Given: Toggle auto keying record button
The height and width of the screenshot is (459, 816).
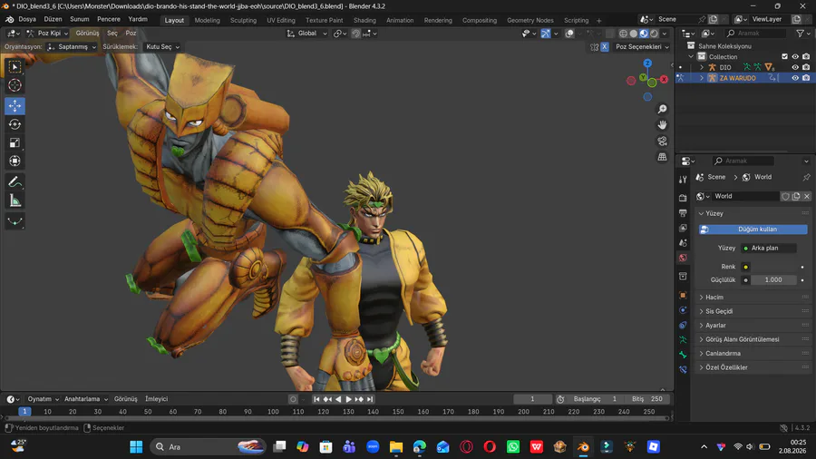Looking at the screenshot, I should (293, 399).
